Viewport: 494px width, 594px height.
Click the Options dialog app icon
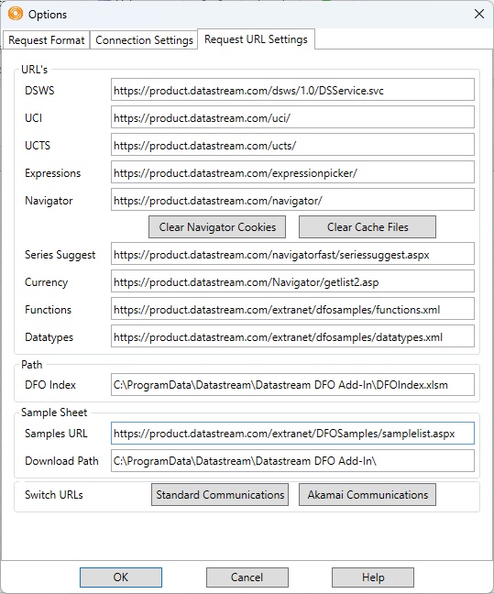(16, 14)
